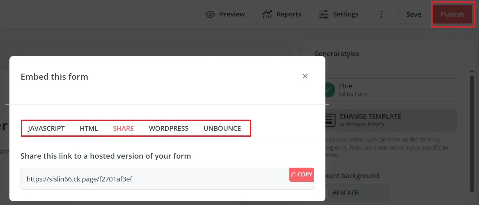
Task: Click the sidebar vertical scrollbar
Action: (x=472, y=134)
